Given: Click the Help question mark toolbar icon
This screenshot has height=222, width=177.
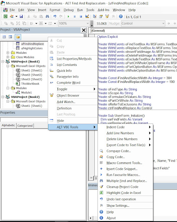Looking at the screenshot, I should click(x=121, y=16).
